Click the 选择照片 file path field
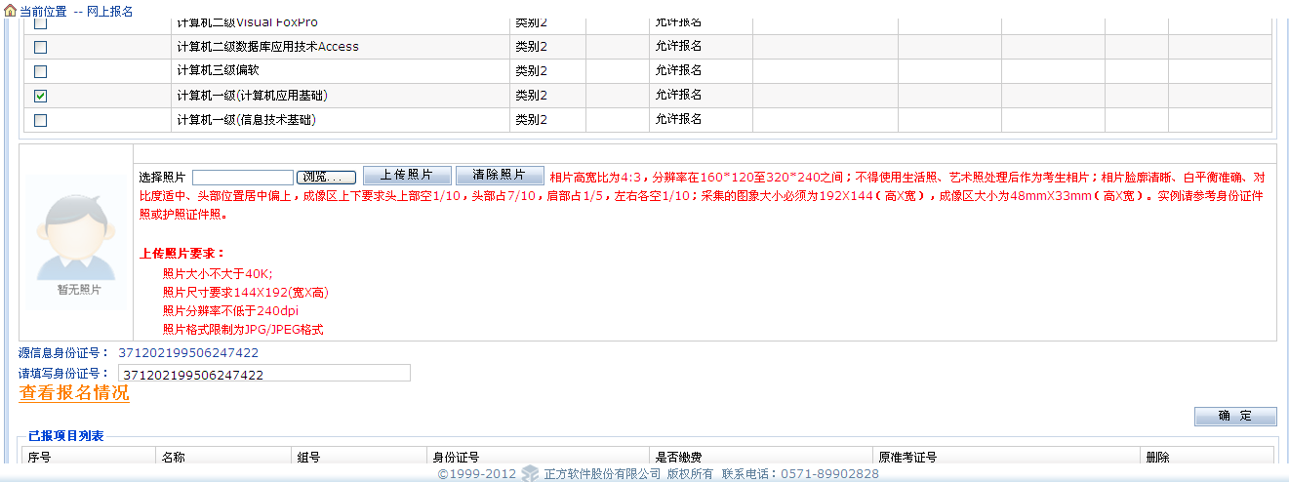 click(242, 177)
